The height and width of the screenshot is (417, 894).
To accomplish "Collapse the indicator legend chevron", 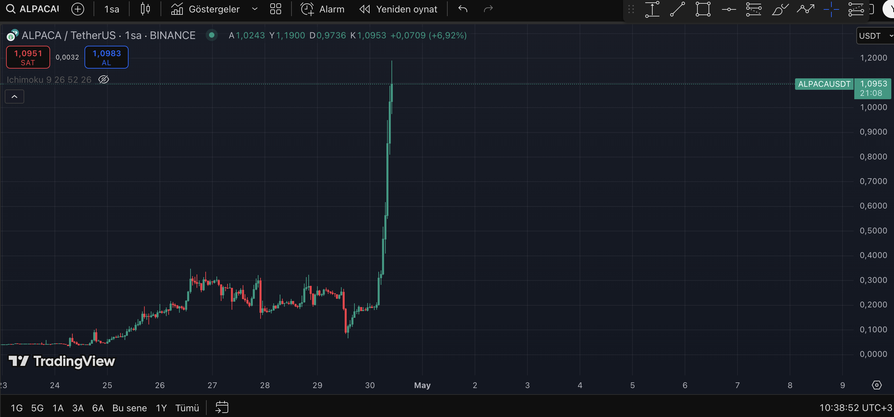I will click(x=14, y=97).
